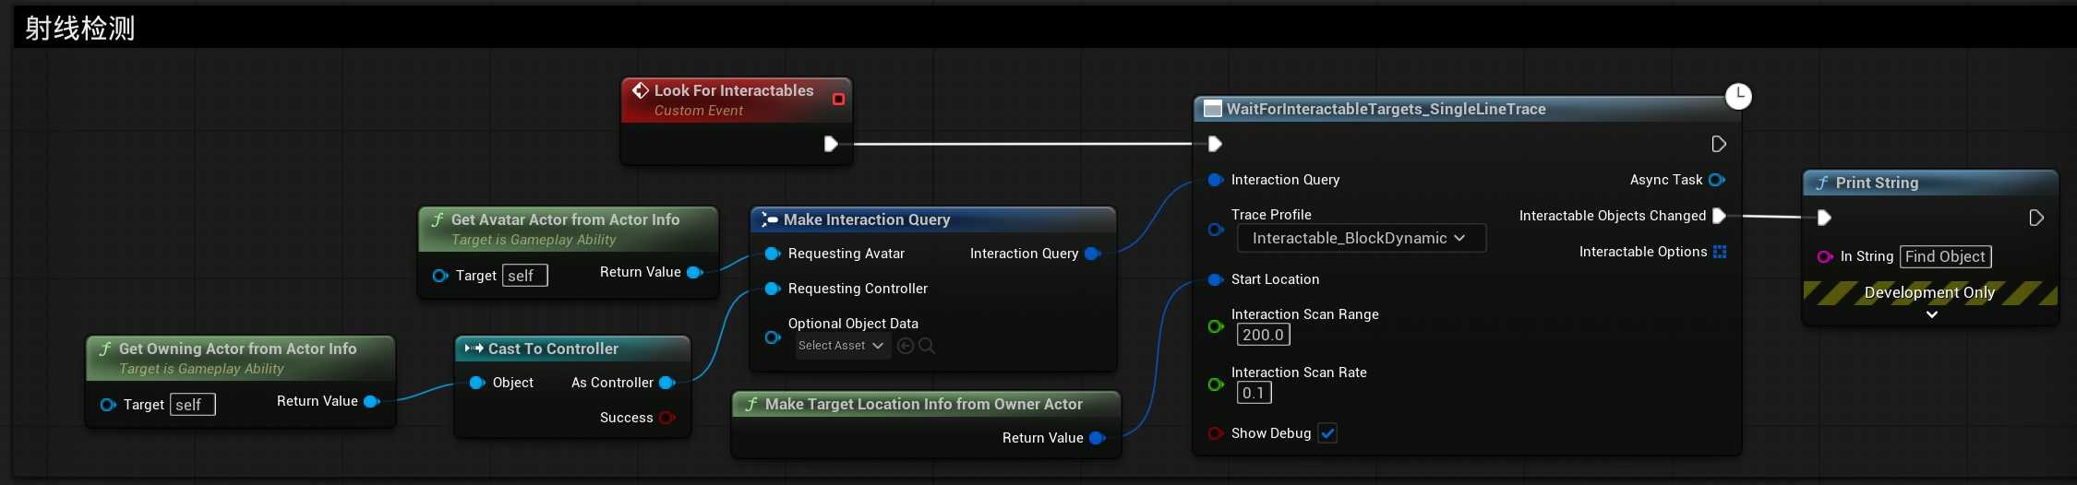This screenshot has height=485, width=2077.
Task: Click the red delegate pin on Look For Interactables
Action: (838, 100)
